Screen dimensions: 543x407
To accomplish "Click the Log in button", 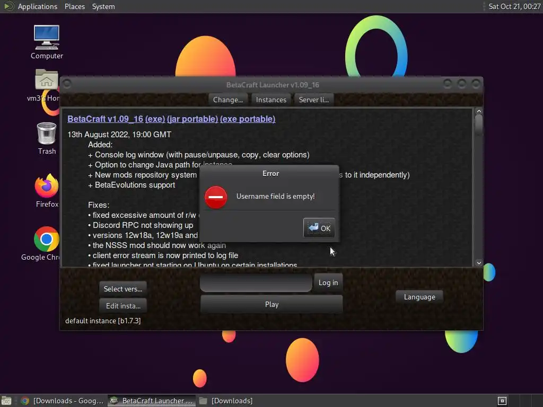I will [328, 282].
